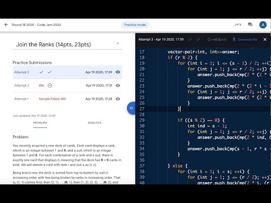The height and width of the screenshot is (203, 271).
Task: Open the user account avatar A
Action: [x=263, y=25]
